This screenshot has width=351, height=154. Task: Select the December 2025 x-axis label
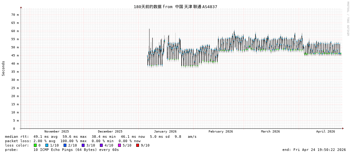[x=110, y=132]
